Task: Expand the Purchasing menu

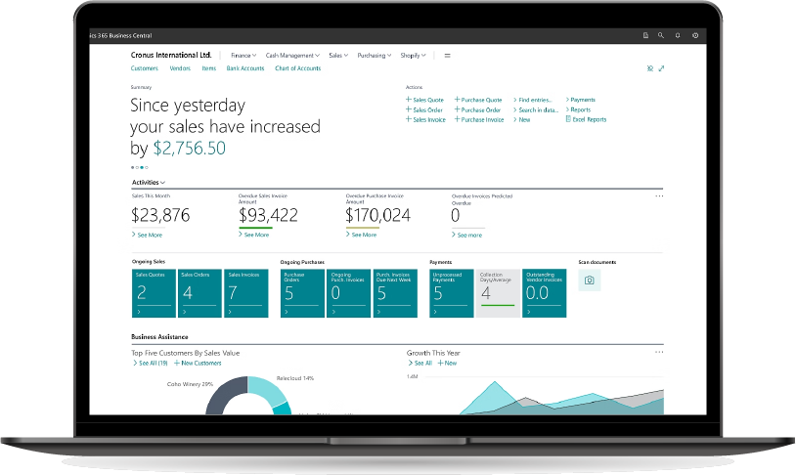Action: (375, 56)
